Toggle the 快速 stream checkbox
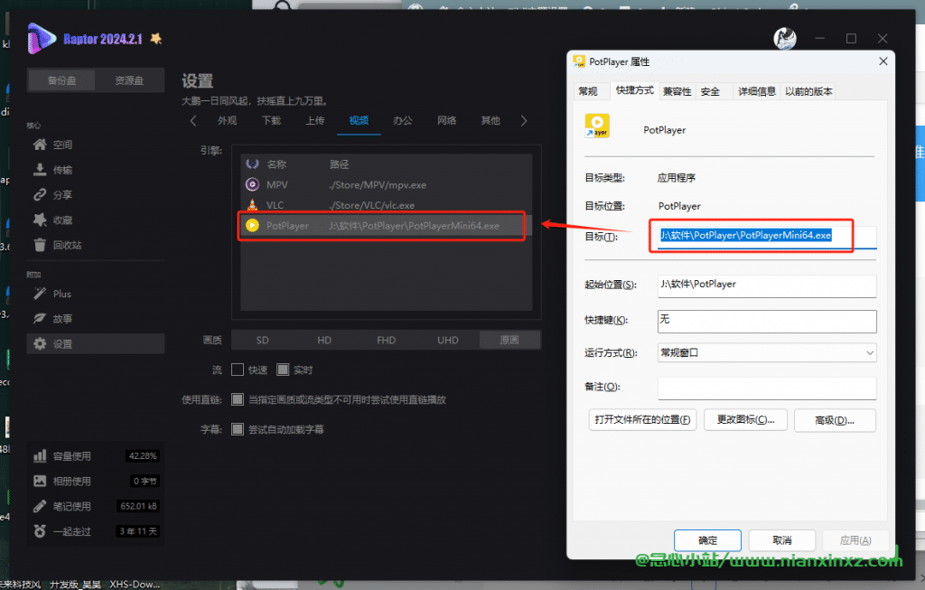 238,370
